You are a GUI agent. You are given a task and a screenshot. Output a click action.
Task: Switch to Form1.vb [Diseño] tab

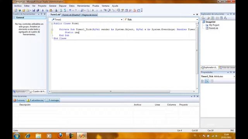(71, 15)
